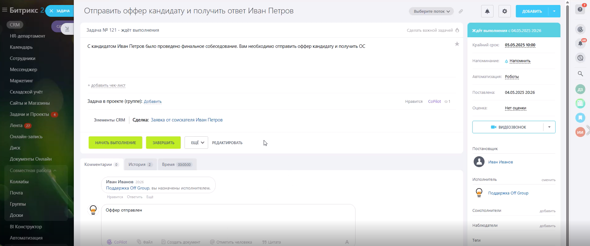Expand the Выберите поток dropdown
Viewport: 590px width, 246px height.
click(431, 11)
